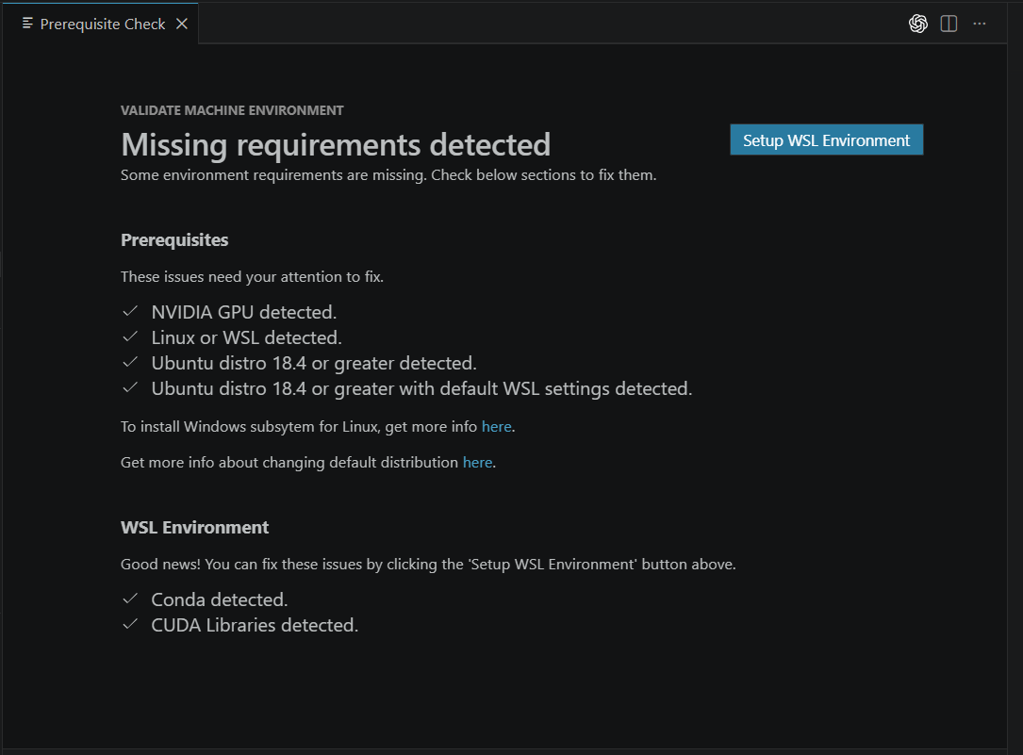The image size is (1023, 755).
Task: Click the 'default WSL settings detected' line text
Action: 421,388
